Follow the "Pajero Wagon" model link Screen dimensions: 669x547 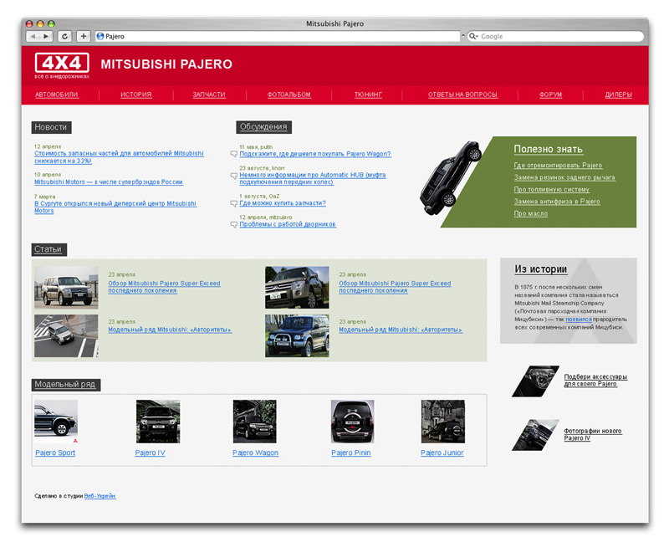point(254,452)
